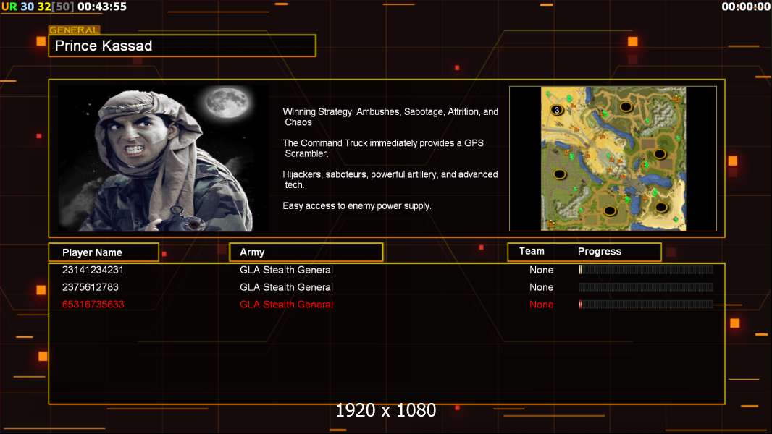Click the Prince Kassad general name field
This screenshot has height=434, width=772.
tap(182, 46)
